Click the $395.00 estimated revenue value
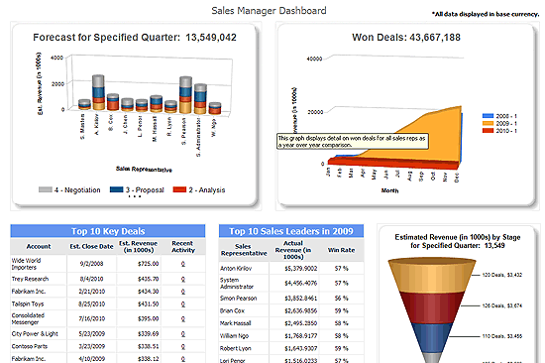The height and width of the screenshot is (363, 545). point(148,318)
